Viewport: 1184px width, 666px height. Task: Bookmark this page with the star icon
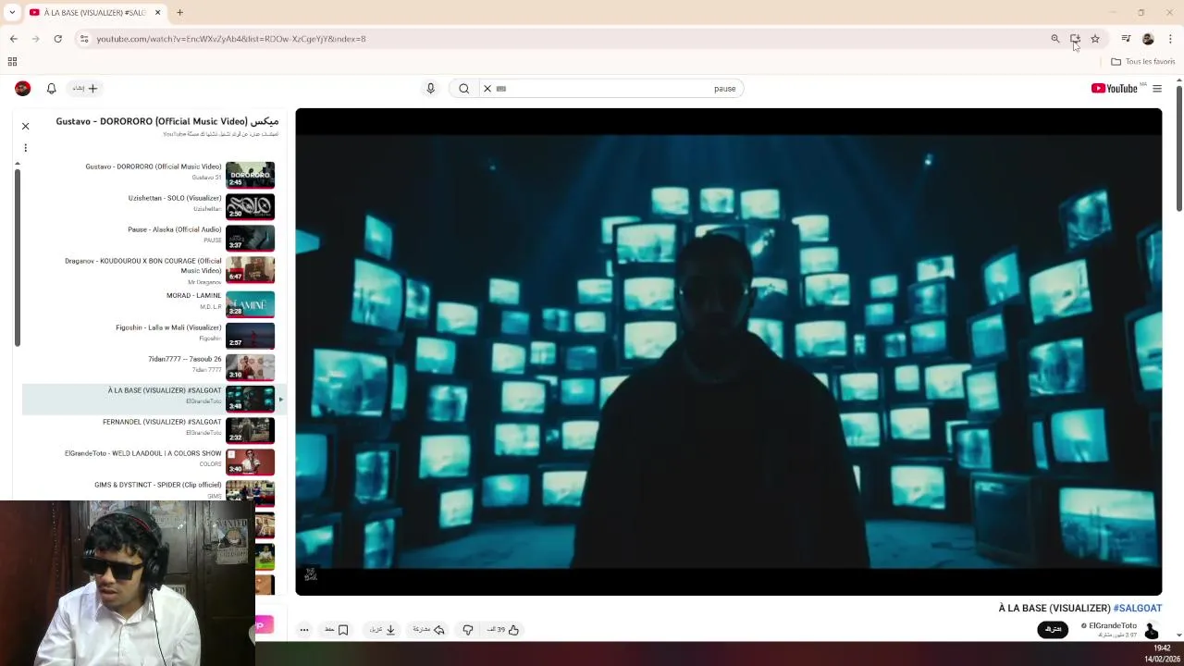point(1095,39)
